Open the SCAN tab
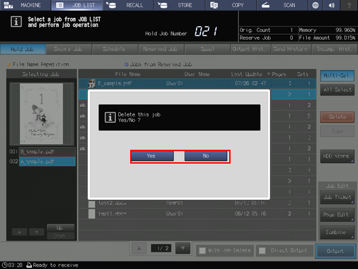358x269 pixels. click(283, 5)
